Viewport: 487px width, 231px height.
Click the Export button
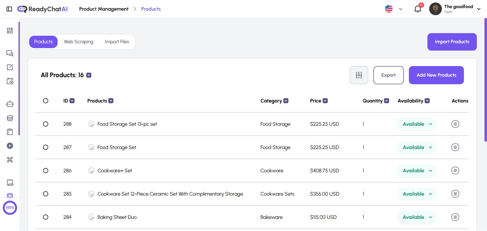click(x=388, y=75)
